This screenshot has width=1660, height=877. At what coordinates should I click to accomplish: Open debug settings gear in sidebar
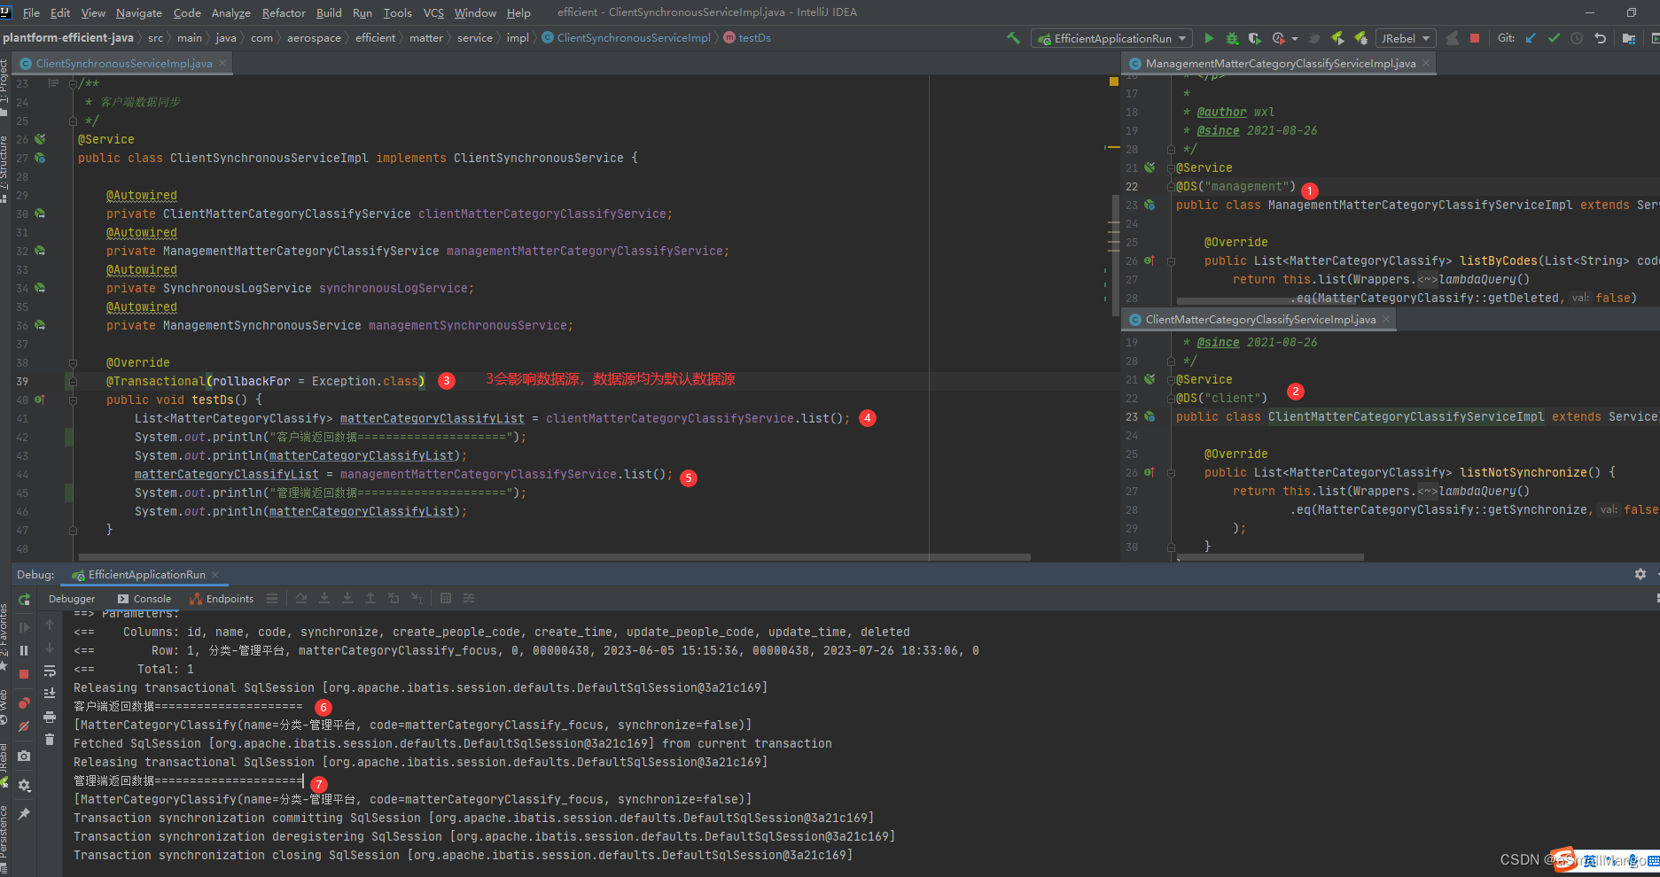(x=24, y=785)
